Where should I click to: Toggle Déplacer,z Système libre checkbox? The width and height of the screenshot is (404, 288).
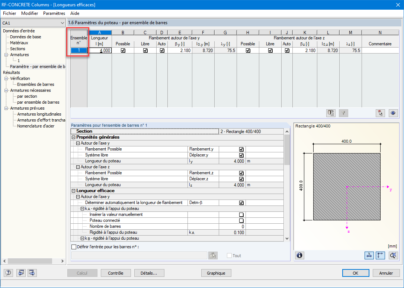[241, 179]
